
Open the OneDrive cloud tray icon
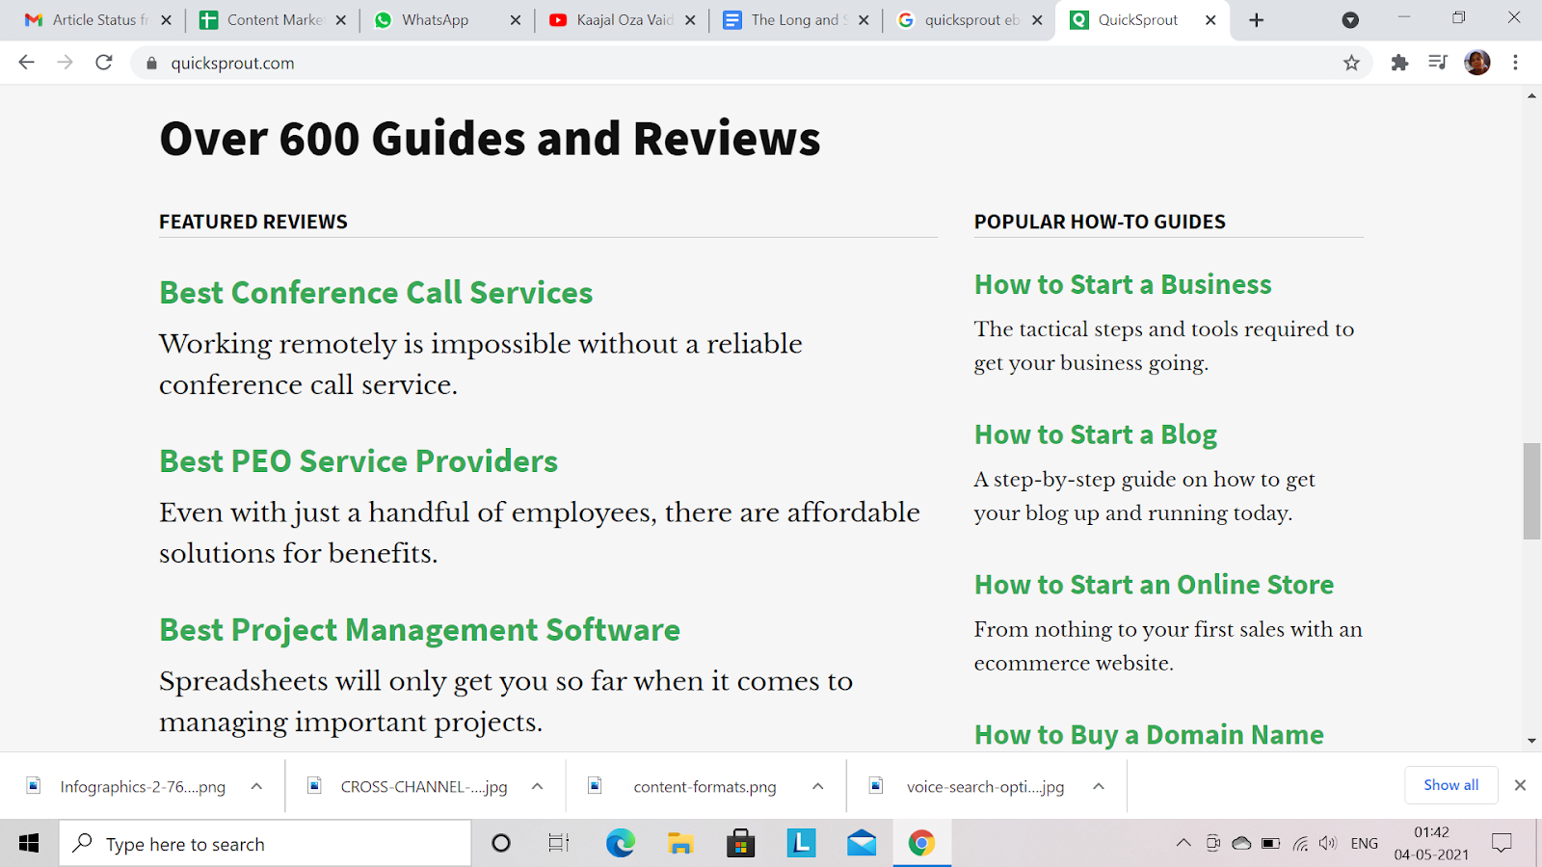tap(1241, 844)
